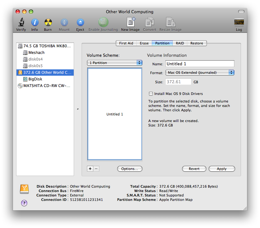260x228 pixels.
Task: Switch to the First Aid tab
Action: click(x=126, y=43)
